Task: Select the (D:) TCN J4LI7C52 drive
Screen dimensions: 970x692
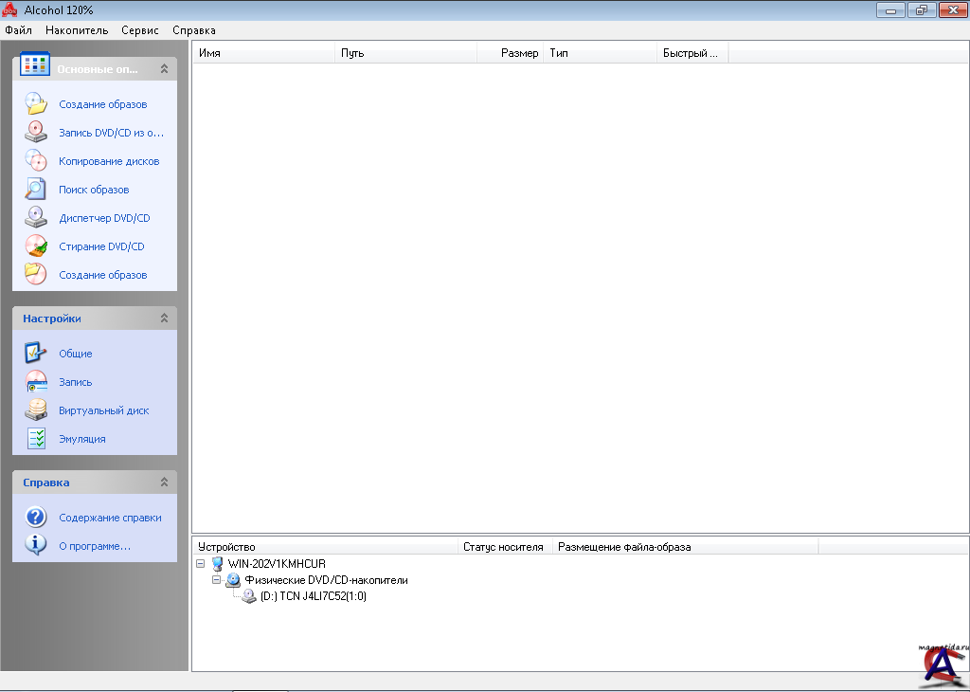Action: click(x=313, y=596)
